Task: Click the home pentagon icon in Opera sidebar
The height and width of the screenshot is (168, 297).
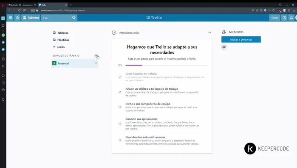Action: 3,25
